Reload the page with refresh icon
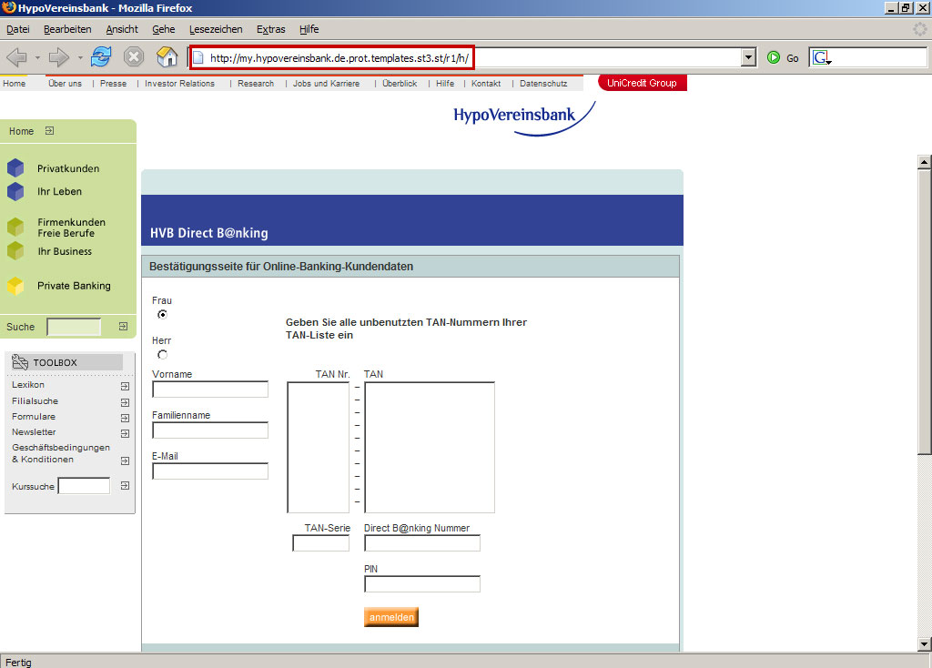The image size is (932, 668). (x=101, y=57)
